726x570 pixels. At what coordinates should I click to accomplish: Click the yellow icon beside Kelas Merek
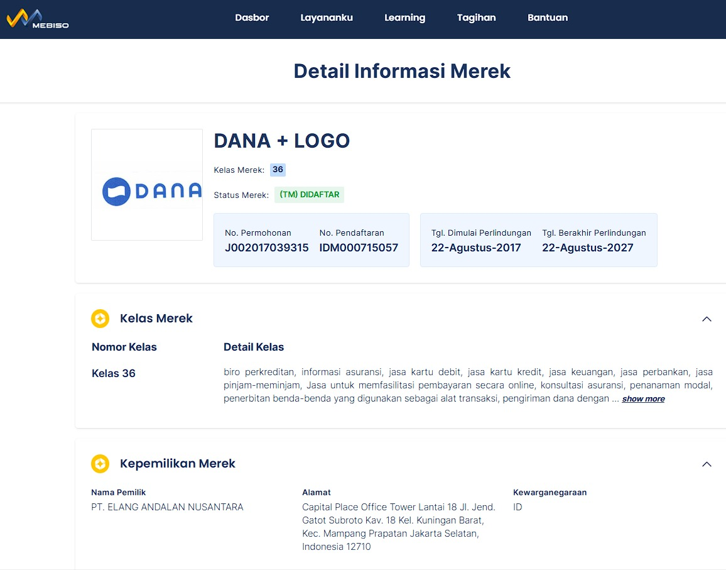100,319
